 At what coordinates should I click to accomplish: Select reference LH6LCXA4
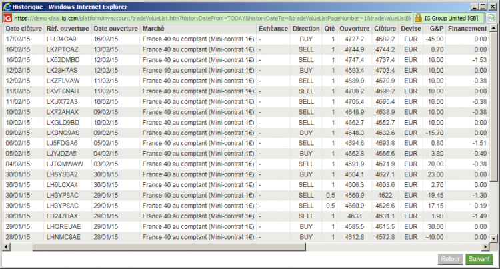tap(62, 185)
